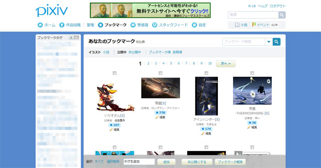The width and height of the screenshot is (321, 168).
Task: Click the upload icon beside 作品投稿
Action: [x=61, y=25]
